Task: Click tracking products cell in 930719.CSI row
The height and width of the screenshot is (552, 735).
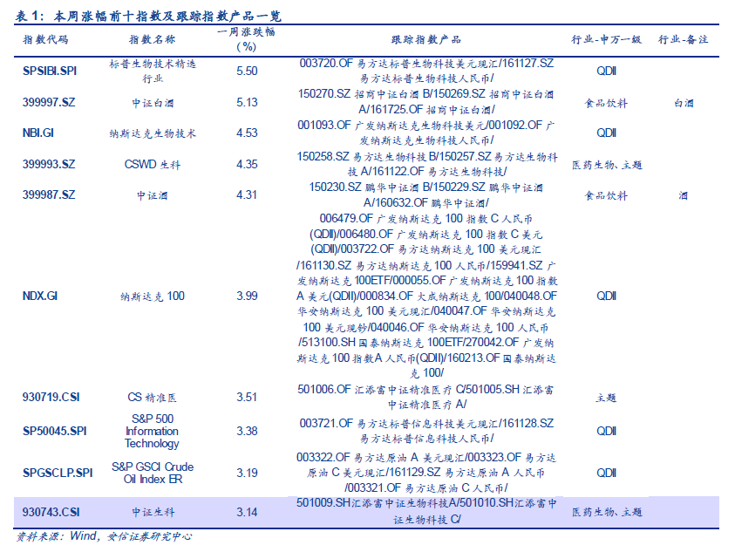Action: click(426, 397)
